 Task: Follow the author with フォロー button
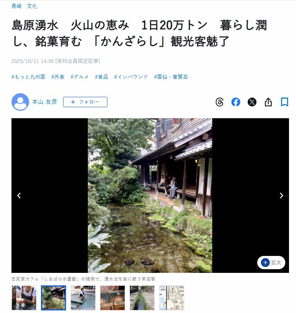click(x=85, y=102)
